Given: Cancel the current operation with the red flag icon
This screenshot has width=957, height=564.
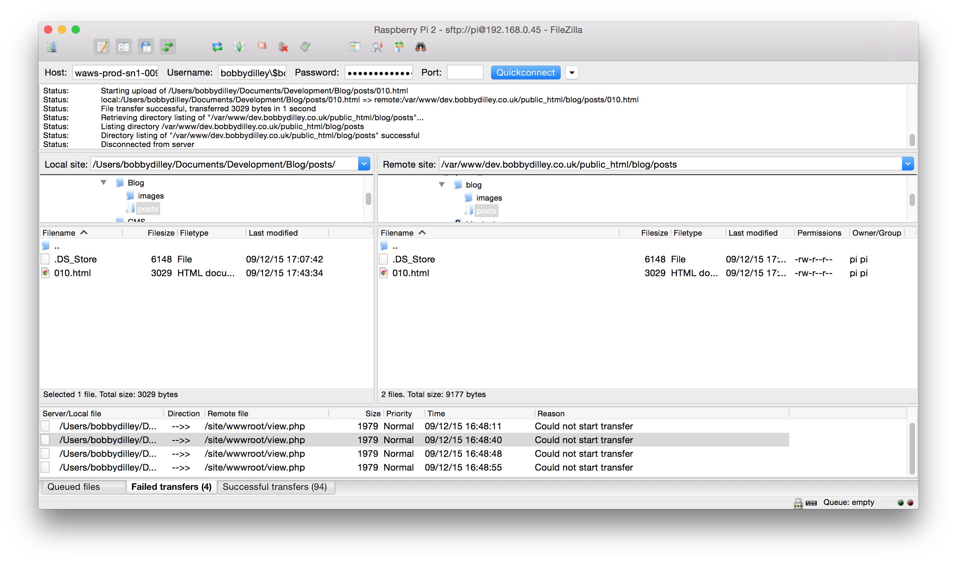Looking at the screenshot, I should [x=262, y=46].
